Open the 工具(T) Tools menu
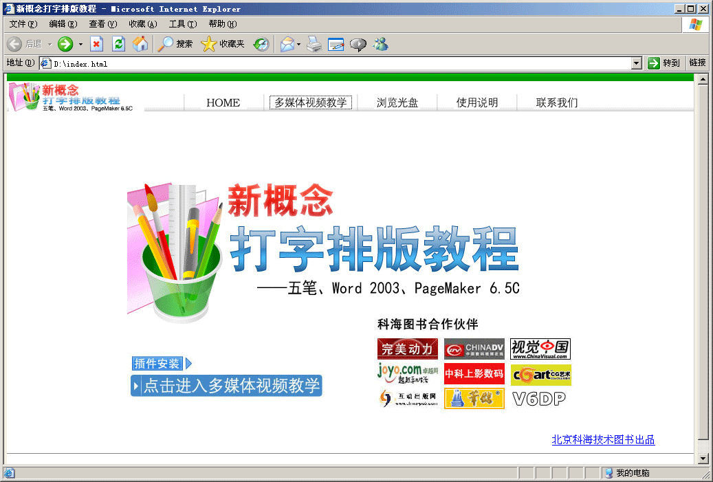 click(x=183, y=24)
